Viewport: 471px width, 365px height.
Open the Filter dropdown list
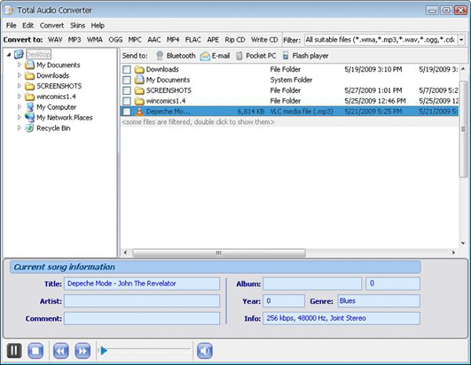click(x=460, y=39)
